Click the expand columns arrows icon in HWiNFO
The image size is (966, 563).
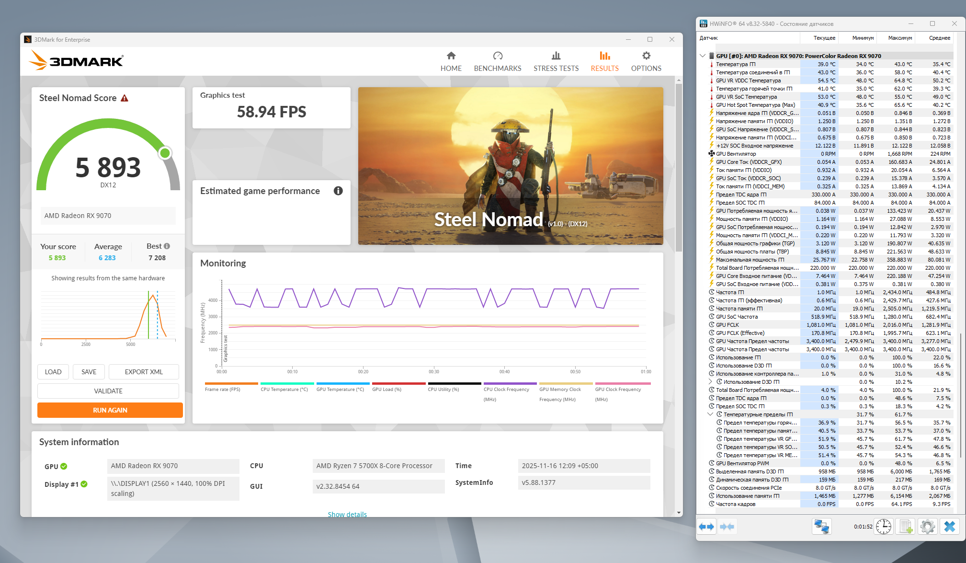tap(706, 527)
